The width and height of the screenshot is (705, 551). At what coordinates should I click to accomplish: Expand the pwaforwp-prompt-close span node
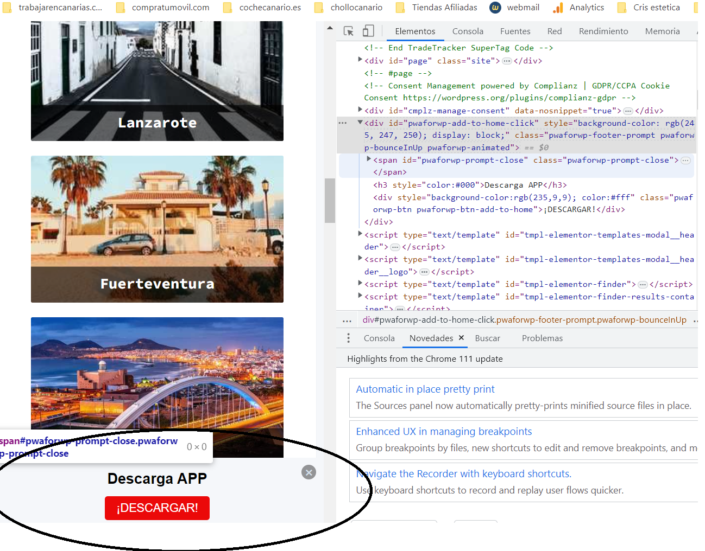(369, 159)
